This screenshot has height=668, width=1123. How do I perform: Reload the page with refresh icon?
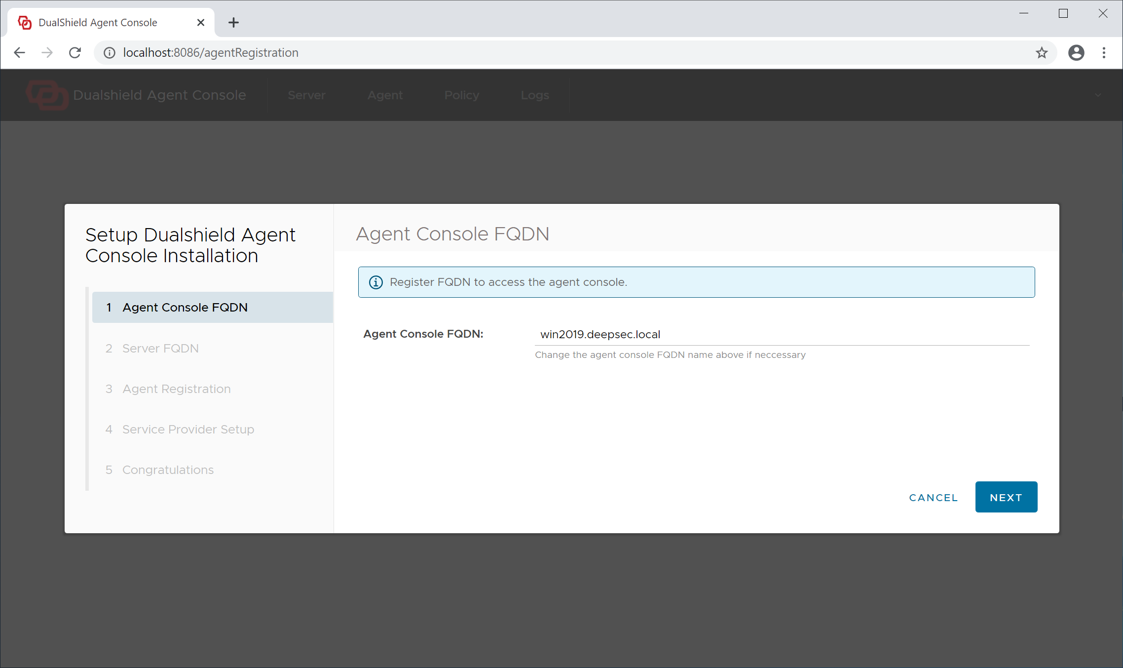[x=75, y=53]
